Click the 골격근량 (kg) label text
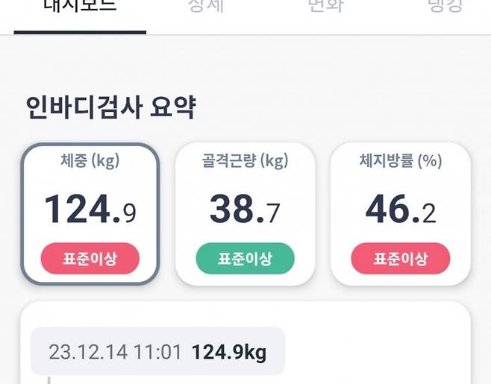The height and width of the screenshot is (384, 491). [245, 160]
